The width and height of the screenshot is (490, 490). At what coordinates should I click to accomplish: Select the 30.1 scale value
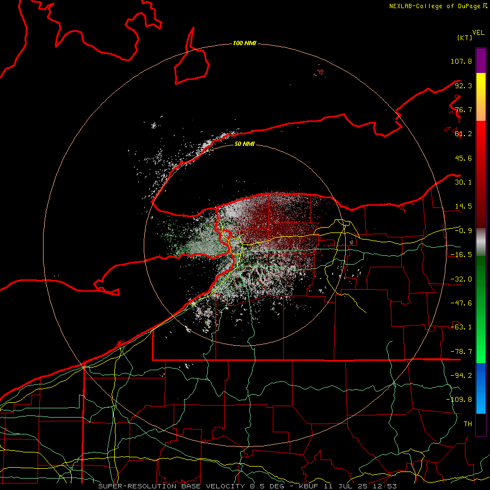click(x=463, y=182)
